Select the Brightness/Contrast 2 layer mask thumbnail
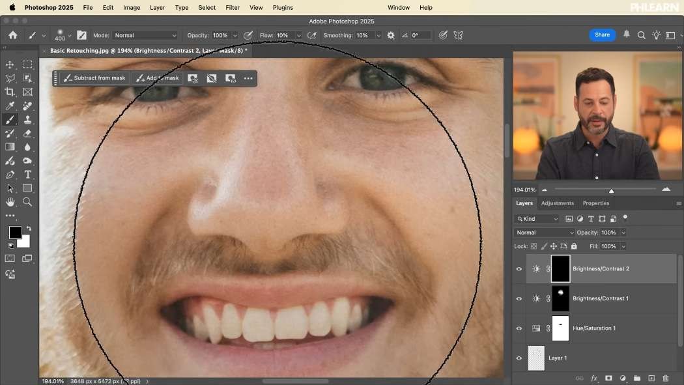Screen dimensions: 684x385 (560, 269)
